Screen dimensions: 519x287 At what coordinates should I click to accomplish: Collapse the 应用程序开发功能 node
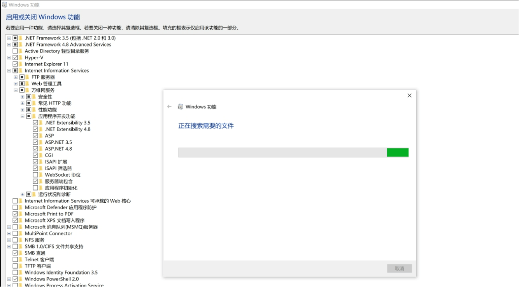click(x=22, y=116)
